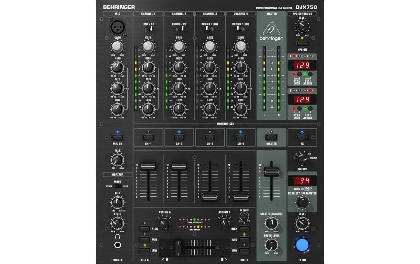This screenshot has width=420, height=264.
Task: Click the FX display showing 34
Action: [x=302, y=181]
